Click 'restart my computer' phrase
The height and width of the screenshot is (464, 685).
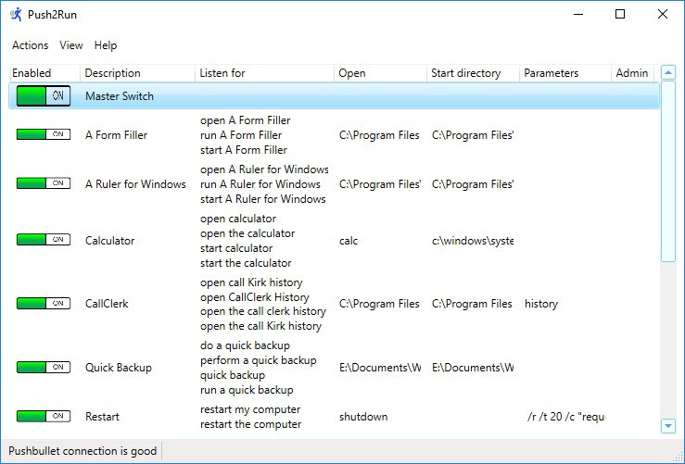click(250, 409)
